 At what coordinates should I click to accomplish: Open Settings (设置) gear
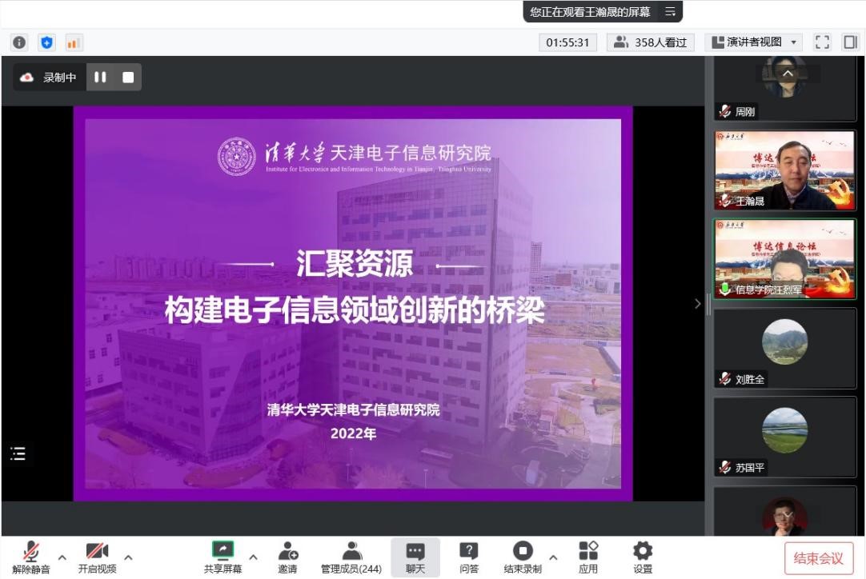(x=643, y=557)
